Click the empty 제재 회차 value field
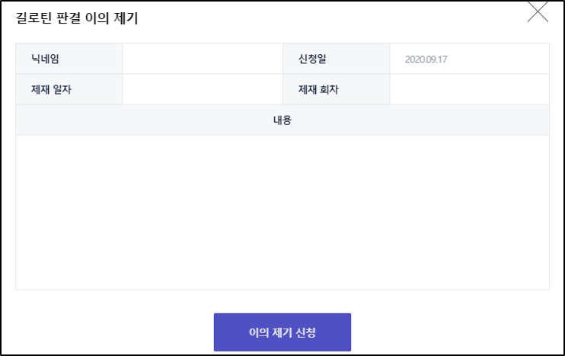This screenshot has height=356, width=565. coord(468,89)
